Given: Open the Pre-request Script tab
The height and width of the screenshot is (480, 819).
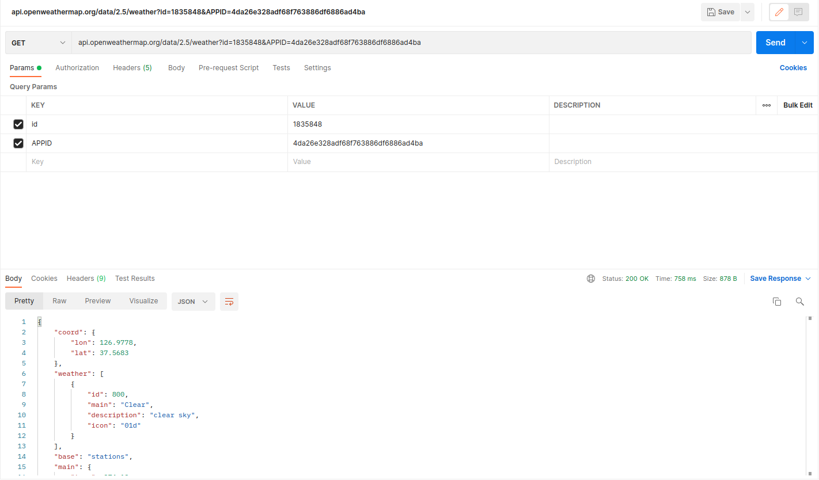Looking at the screenshot, I should pyautogui.click(x=229, y=68).
